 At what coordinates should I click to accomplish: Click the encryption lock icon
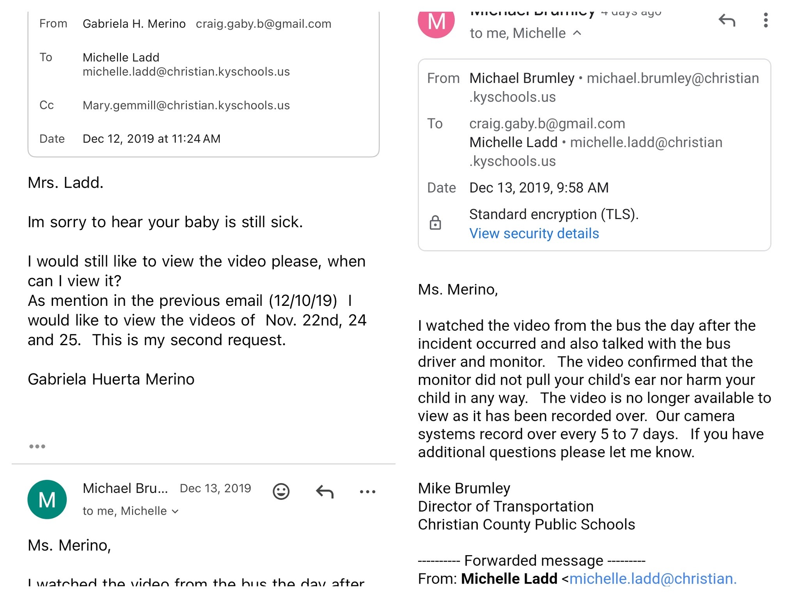[435, 223]
